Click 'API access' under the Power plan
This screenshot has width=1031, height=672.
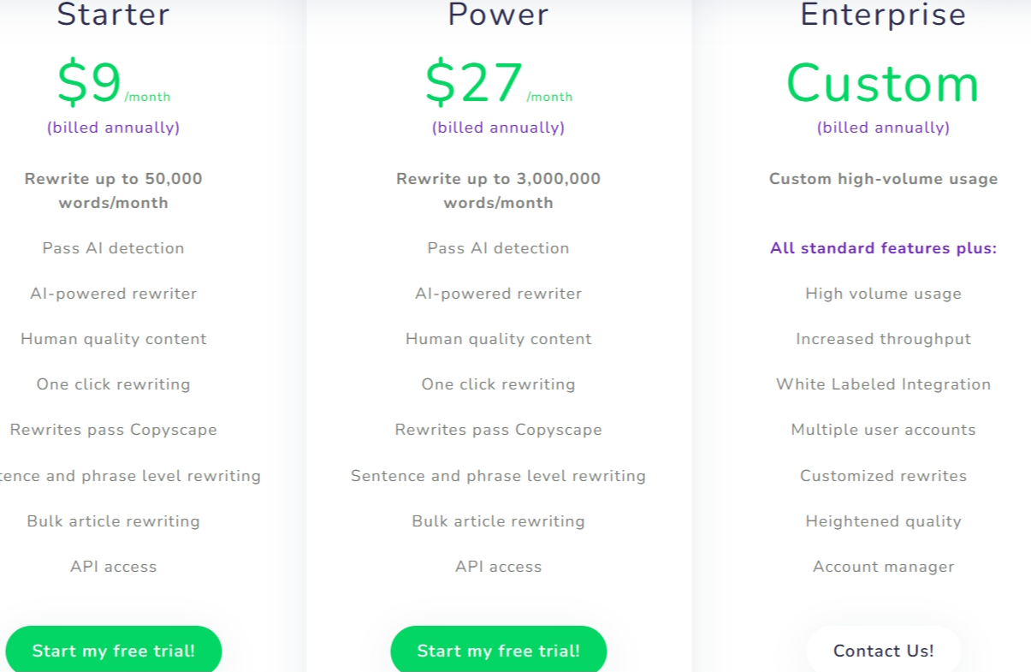[499, 567]
